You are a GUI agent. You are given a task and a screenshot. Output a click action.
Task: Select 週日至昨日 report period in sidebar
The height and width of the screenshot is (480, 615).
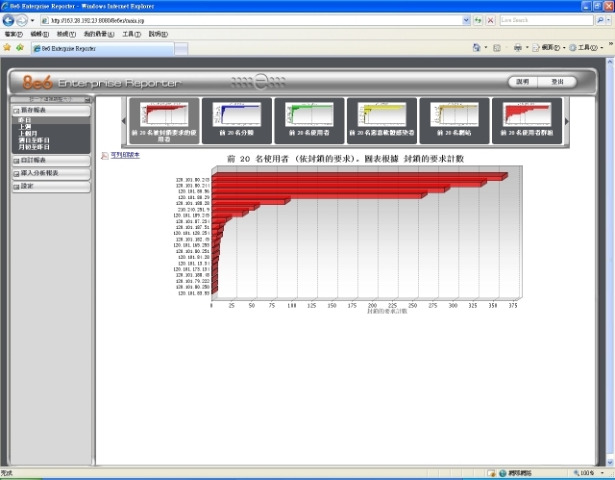point(34,140)
